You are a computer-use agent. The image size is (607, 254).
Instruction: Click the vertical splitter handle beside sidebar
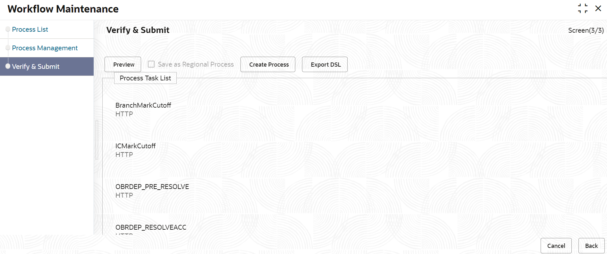[x=97, y=140]
